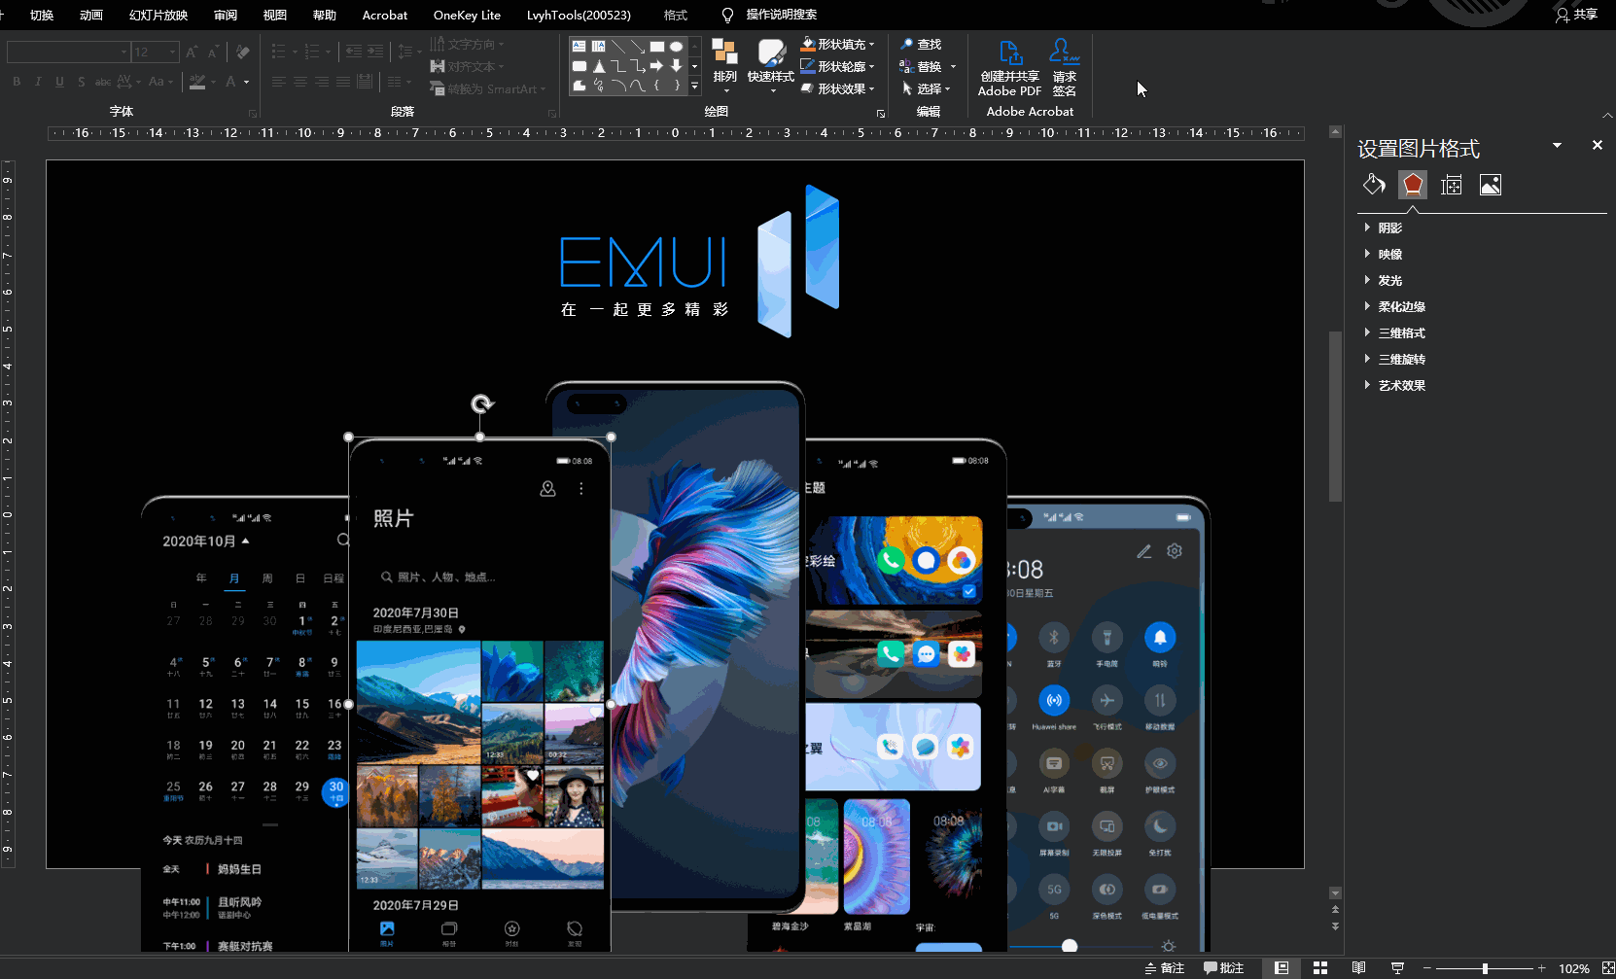Select the oval shape in gallery
Screen dimensions: 1616x979
[x=677, y=46]
